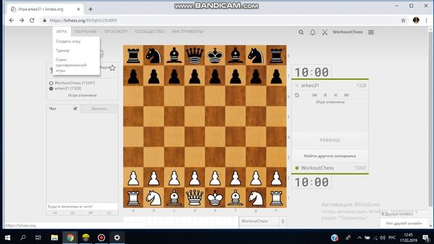
Task: Open File Explorer from taskbar
Action: [x=54, y=237]
